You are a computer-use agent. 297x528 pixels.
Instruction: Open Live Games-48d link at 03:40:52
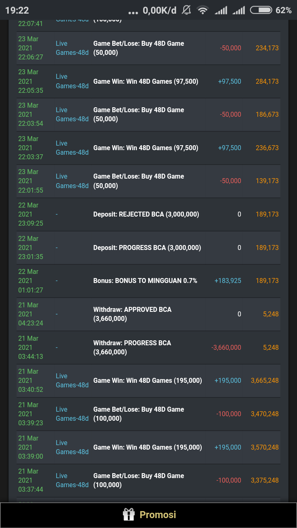72,380
